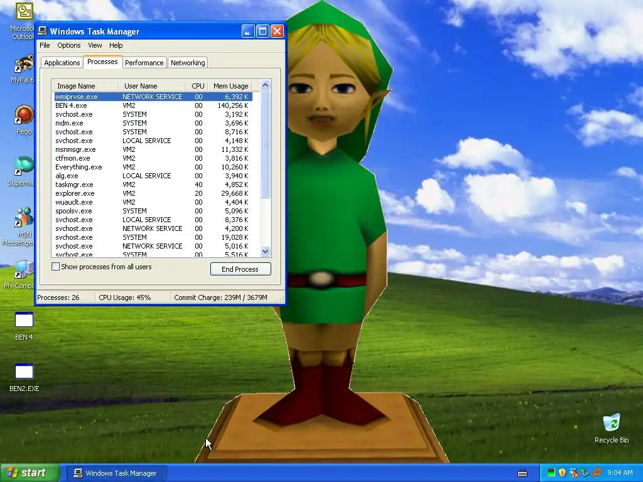
Task: Click the process list scroll down arrow
Action: coord(266,251)
